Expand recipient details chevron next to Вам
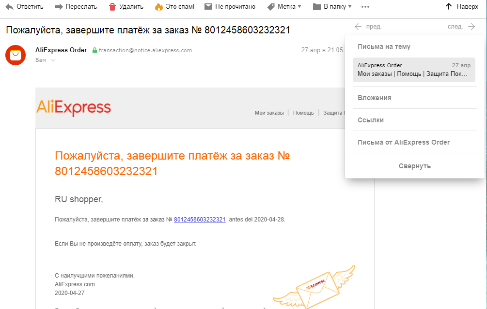 (53, 60)
